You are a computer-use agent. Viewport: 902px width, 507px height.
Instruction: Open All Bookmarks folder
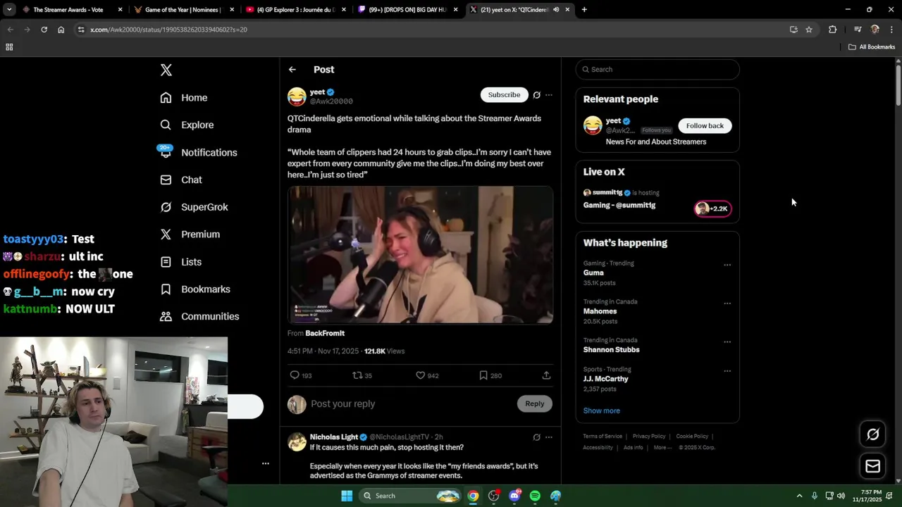point(872,47)
